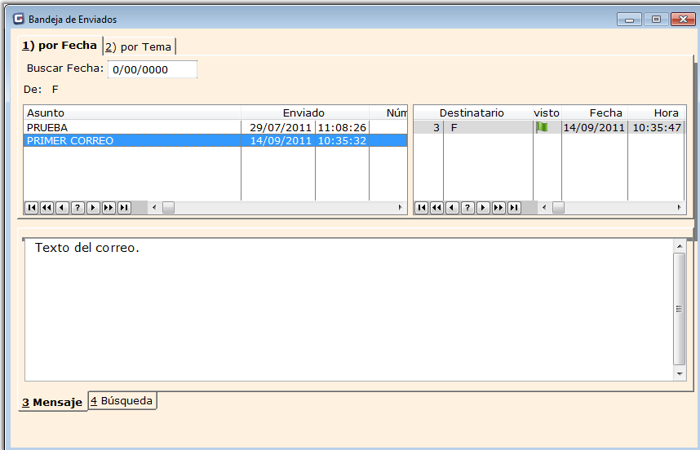700x450 pixels.
Task: Select the 'PRUEBA' email row
Action: (131, 127)
